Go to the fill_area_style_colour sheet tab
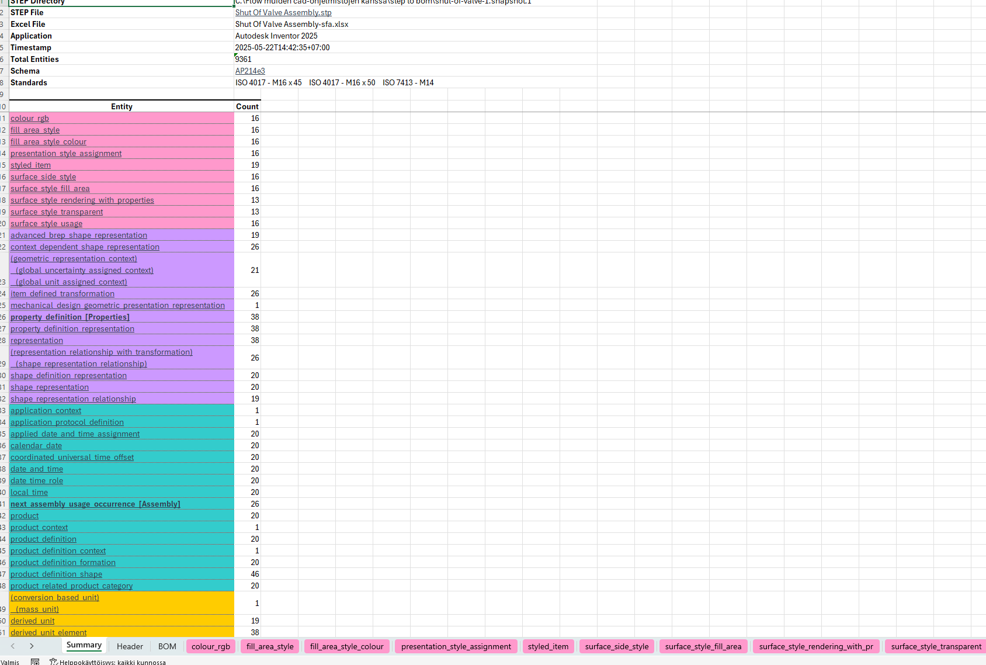 coord(347,646)
